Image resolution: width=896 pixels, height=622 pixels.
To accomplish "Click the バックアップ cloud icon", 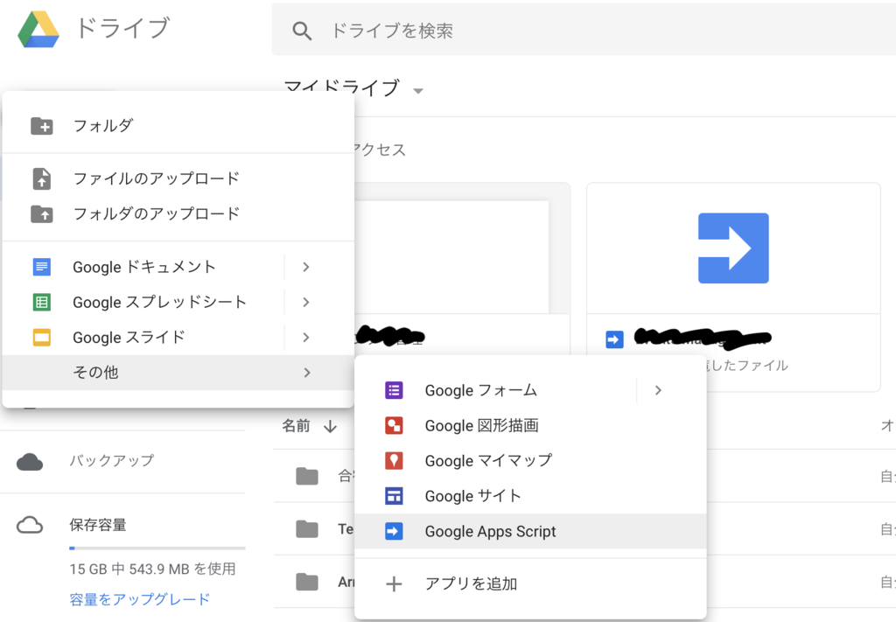I will click(30, 462).
